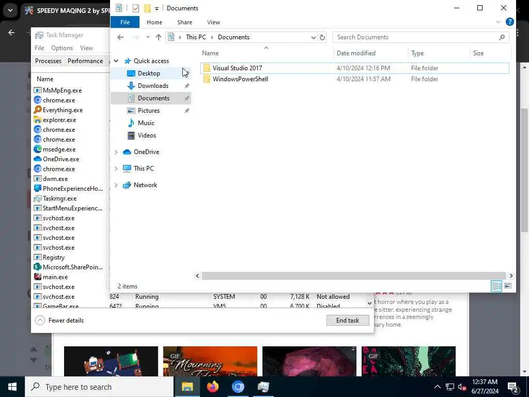Sort by the Type column header

tap(417, 53)
